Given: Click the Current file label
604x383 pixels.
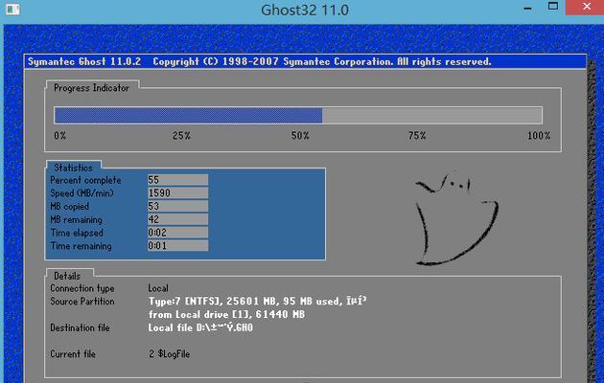Looking at the screenshot, I should click(73, 353).
